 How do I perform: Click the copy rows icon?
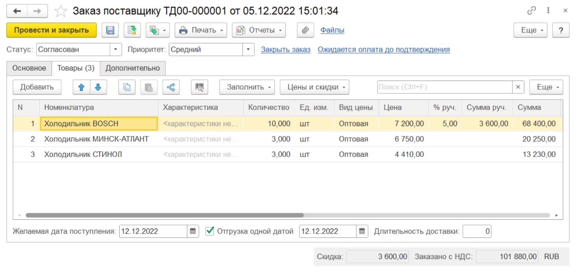[x=127, y=87]
